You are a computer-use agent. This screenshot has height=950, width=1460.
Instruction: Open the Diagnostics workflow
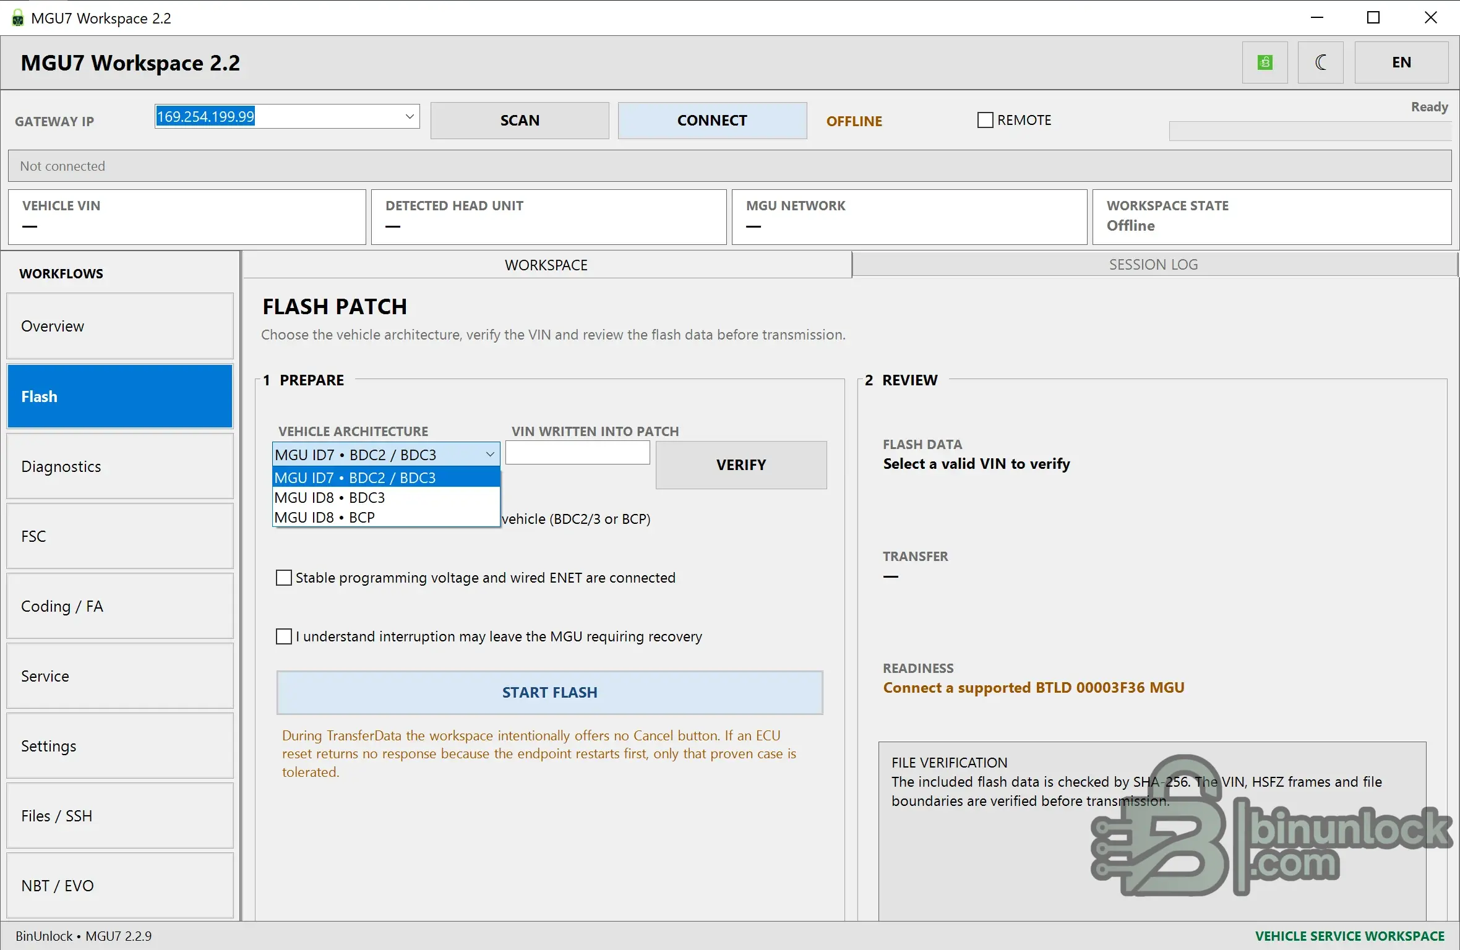click(120, 466)
